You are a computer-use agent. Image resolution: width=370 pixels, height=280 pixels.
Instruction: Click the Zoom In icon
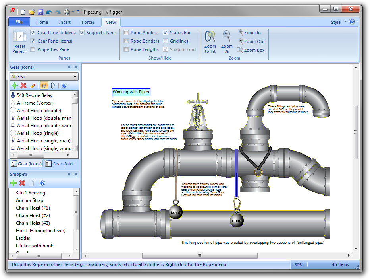(x=241, y=33)
